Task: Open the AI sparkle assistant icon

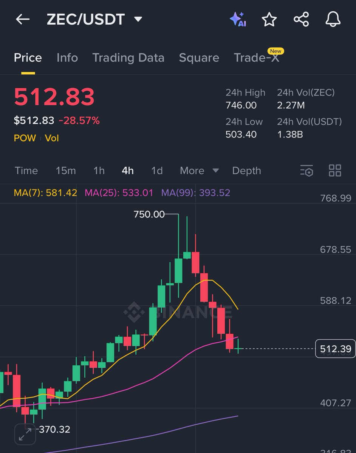Action: (x=238, y=19)
